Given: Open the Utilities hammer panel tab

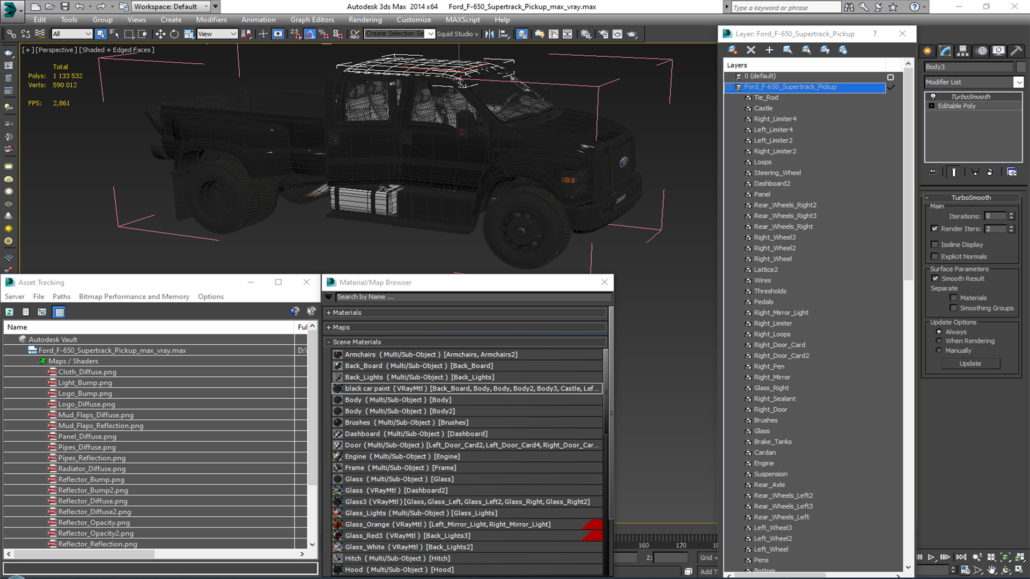Looking at the screenshot, I should click(1016, 51).
